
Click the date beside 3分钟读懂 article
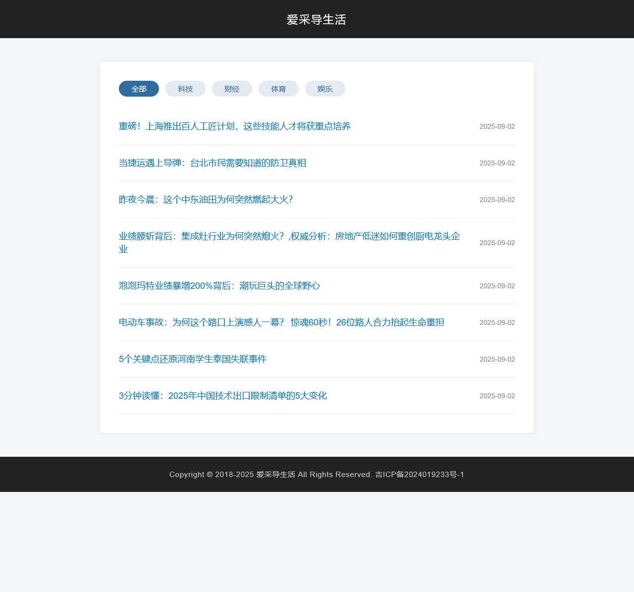(497, 396)
